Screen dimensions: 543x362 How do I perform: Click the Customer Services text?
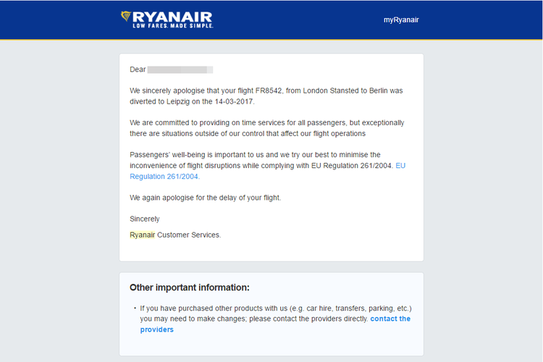189,235
